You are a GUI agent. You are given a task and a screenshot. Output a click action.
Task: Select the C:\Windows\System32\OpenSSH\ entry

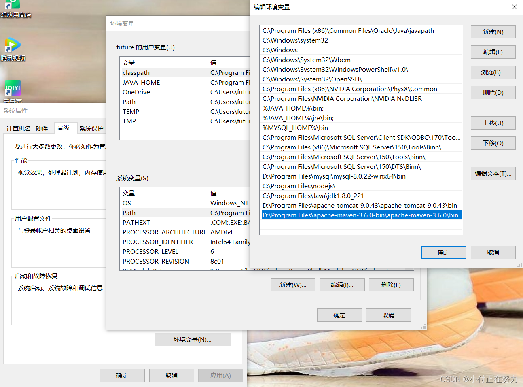point(362,79)
